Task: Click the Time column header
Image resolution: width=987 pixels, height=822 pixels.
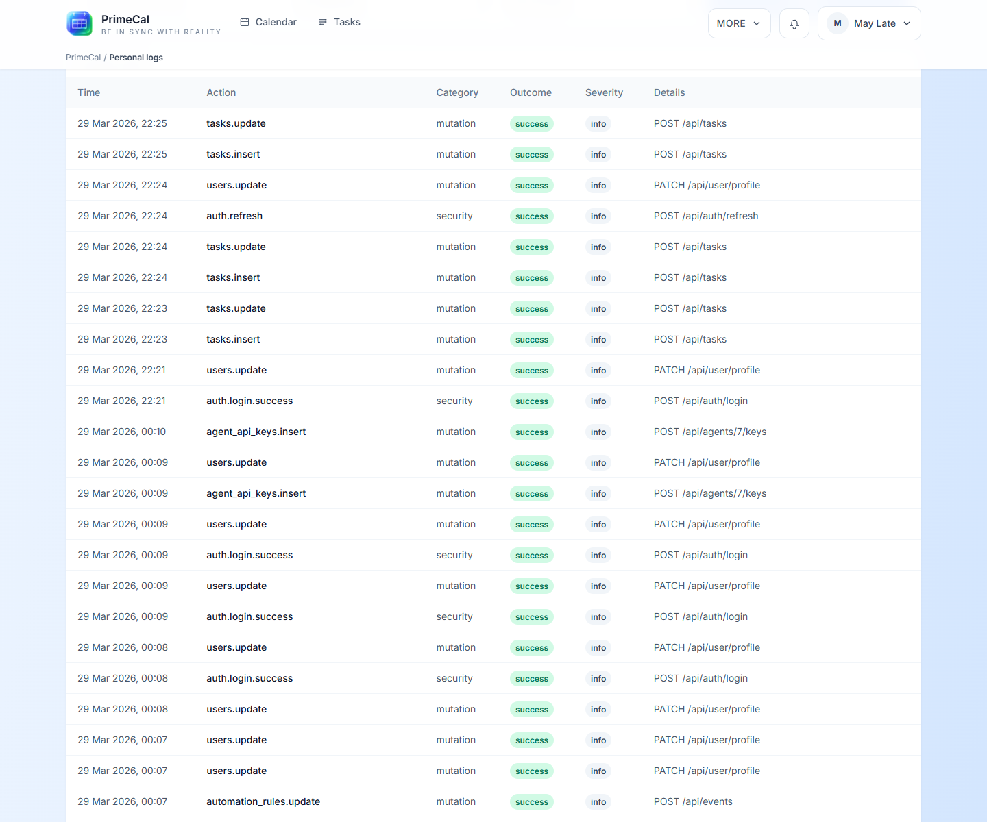Action: pos(89,92)
